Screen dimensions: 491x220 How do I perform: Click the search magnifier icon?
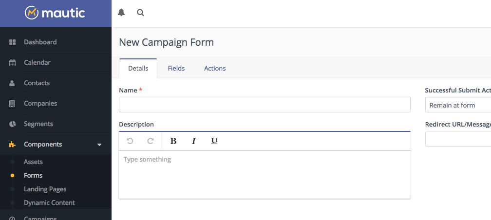pyautogui.click(x=141, y=13)
